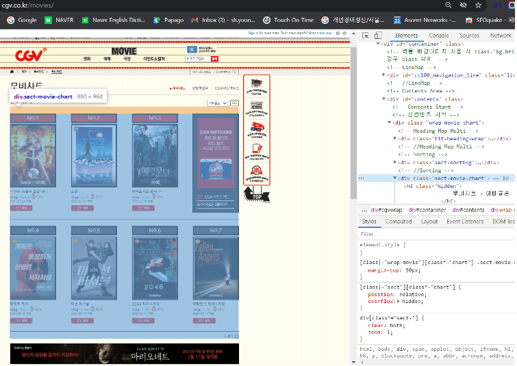The width and height of the screenshot is (517, 366).
Task: Bookmark this page with the star icon
Action: point(478,5)
